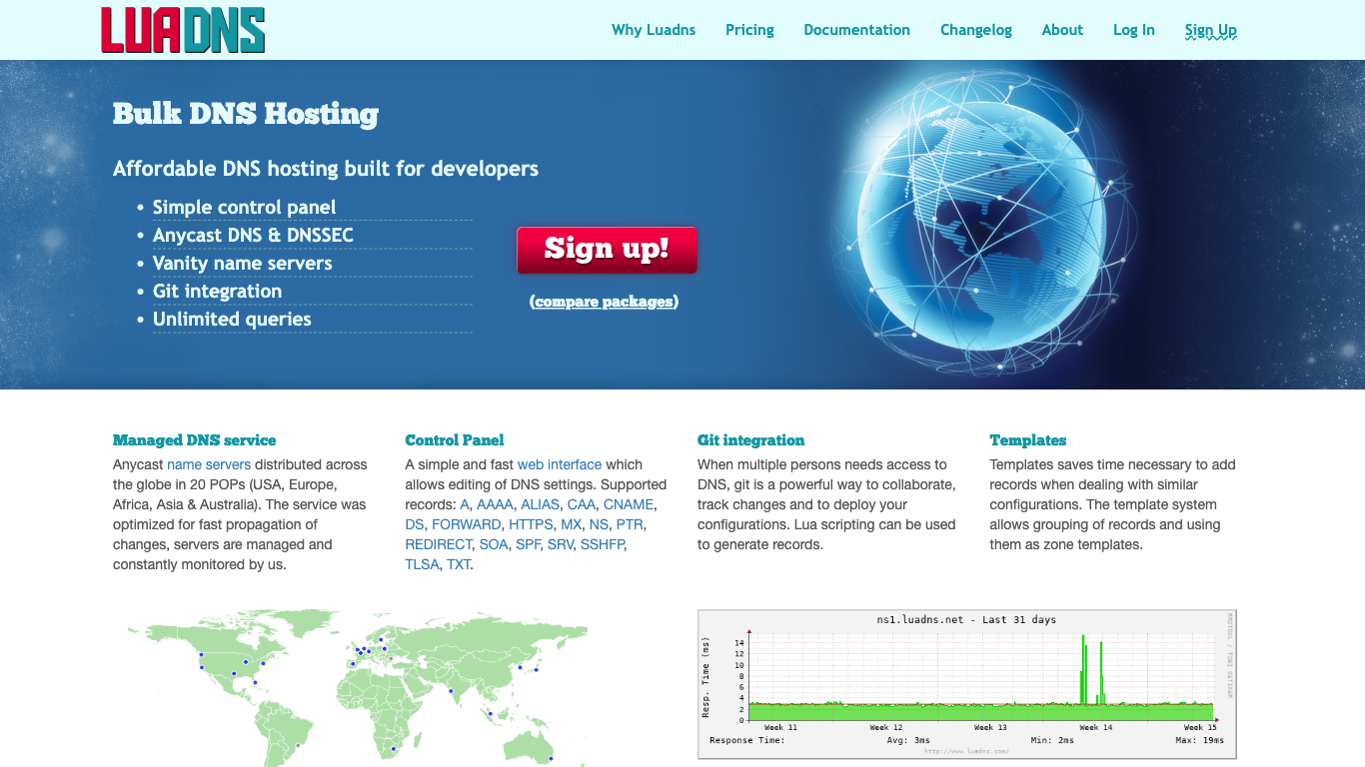Click the REDIRECT record link
Screen dimensions: 1365x767
438,544
